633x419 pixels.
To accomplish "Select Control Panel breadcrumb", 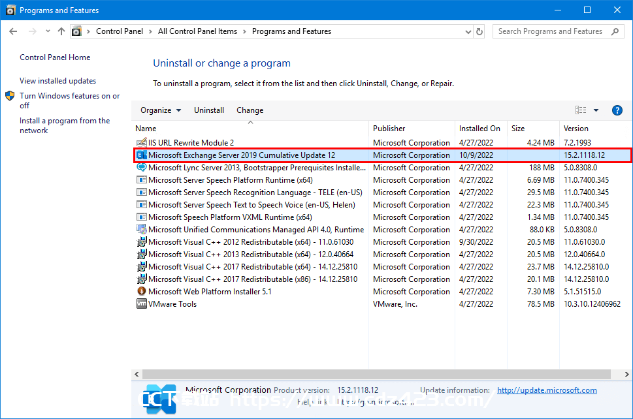I will point(120,31).
